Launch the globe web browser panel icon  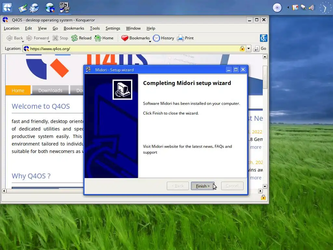point(50,8)
